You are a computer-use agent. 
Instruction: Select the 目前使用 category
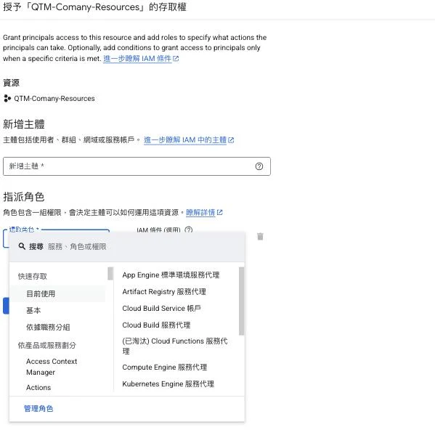(58, 293)
